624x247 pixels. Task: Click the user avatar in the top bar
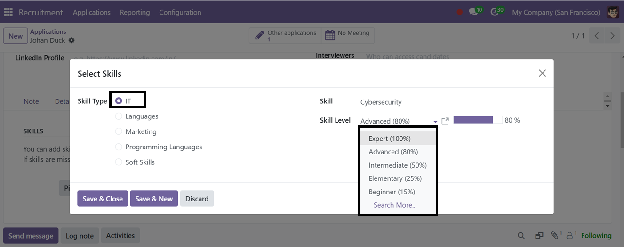click(x=613, y=12)
